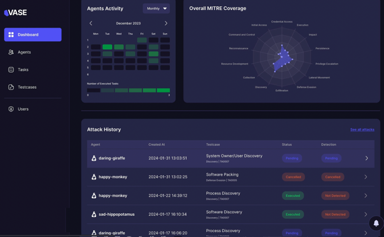Click the Testcases document icon
The image size is (384, 237).
pyautogui.click(x=11, y=87)
